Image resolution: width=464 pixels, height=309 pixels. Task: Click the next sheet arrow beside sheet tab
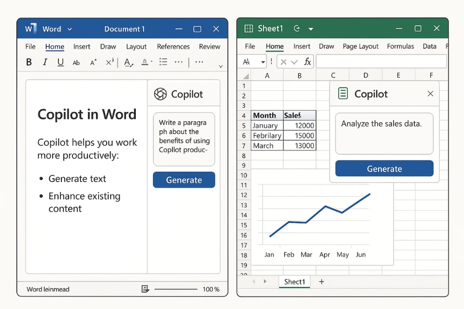[x=265, y=281]
